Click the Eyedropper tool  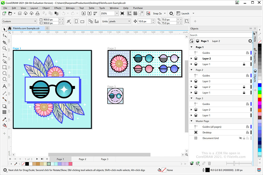(4, 119)
